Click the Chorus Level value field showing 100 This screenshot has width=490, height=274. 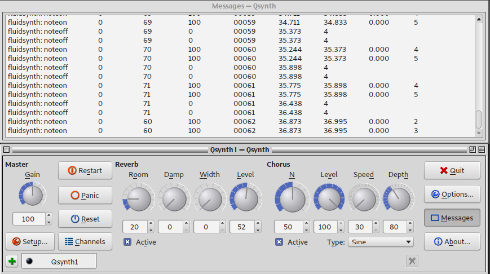pos(325,227)
